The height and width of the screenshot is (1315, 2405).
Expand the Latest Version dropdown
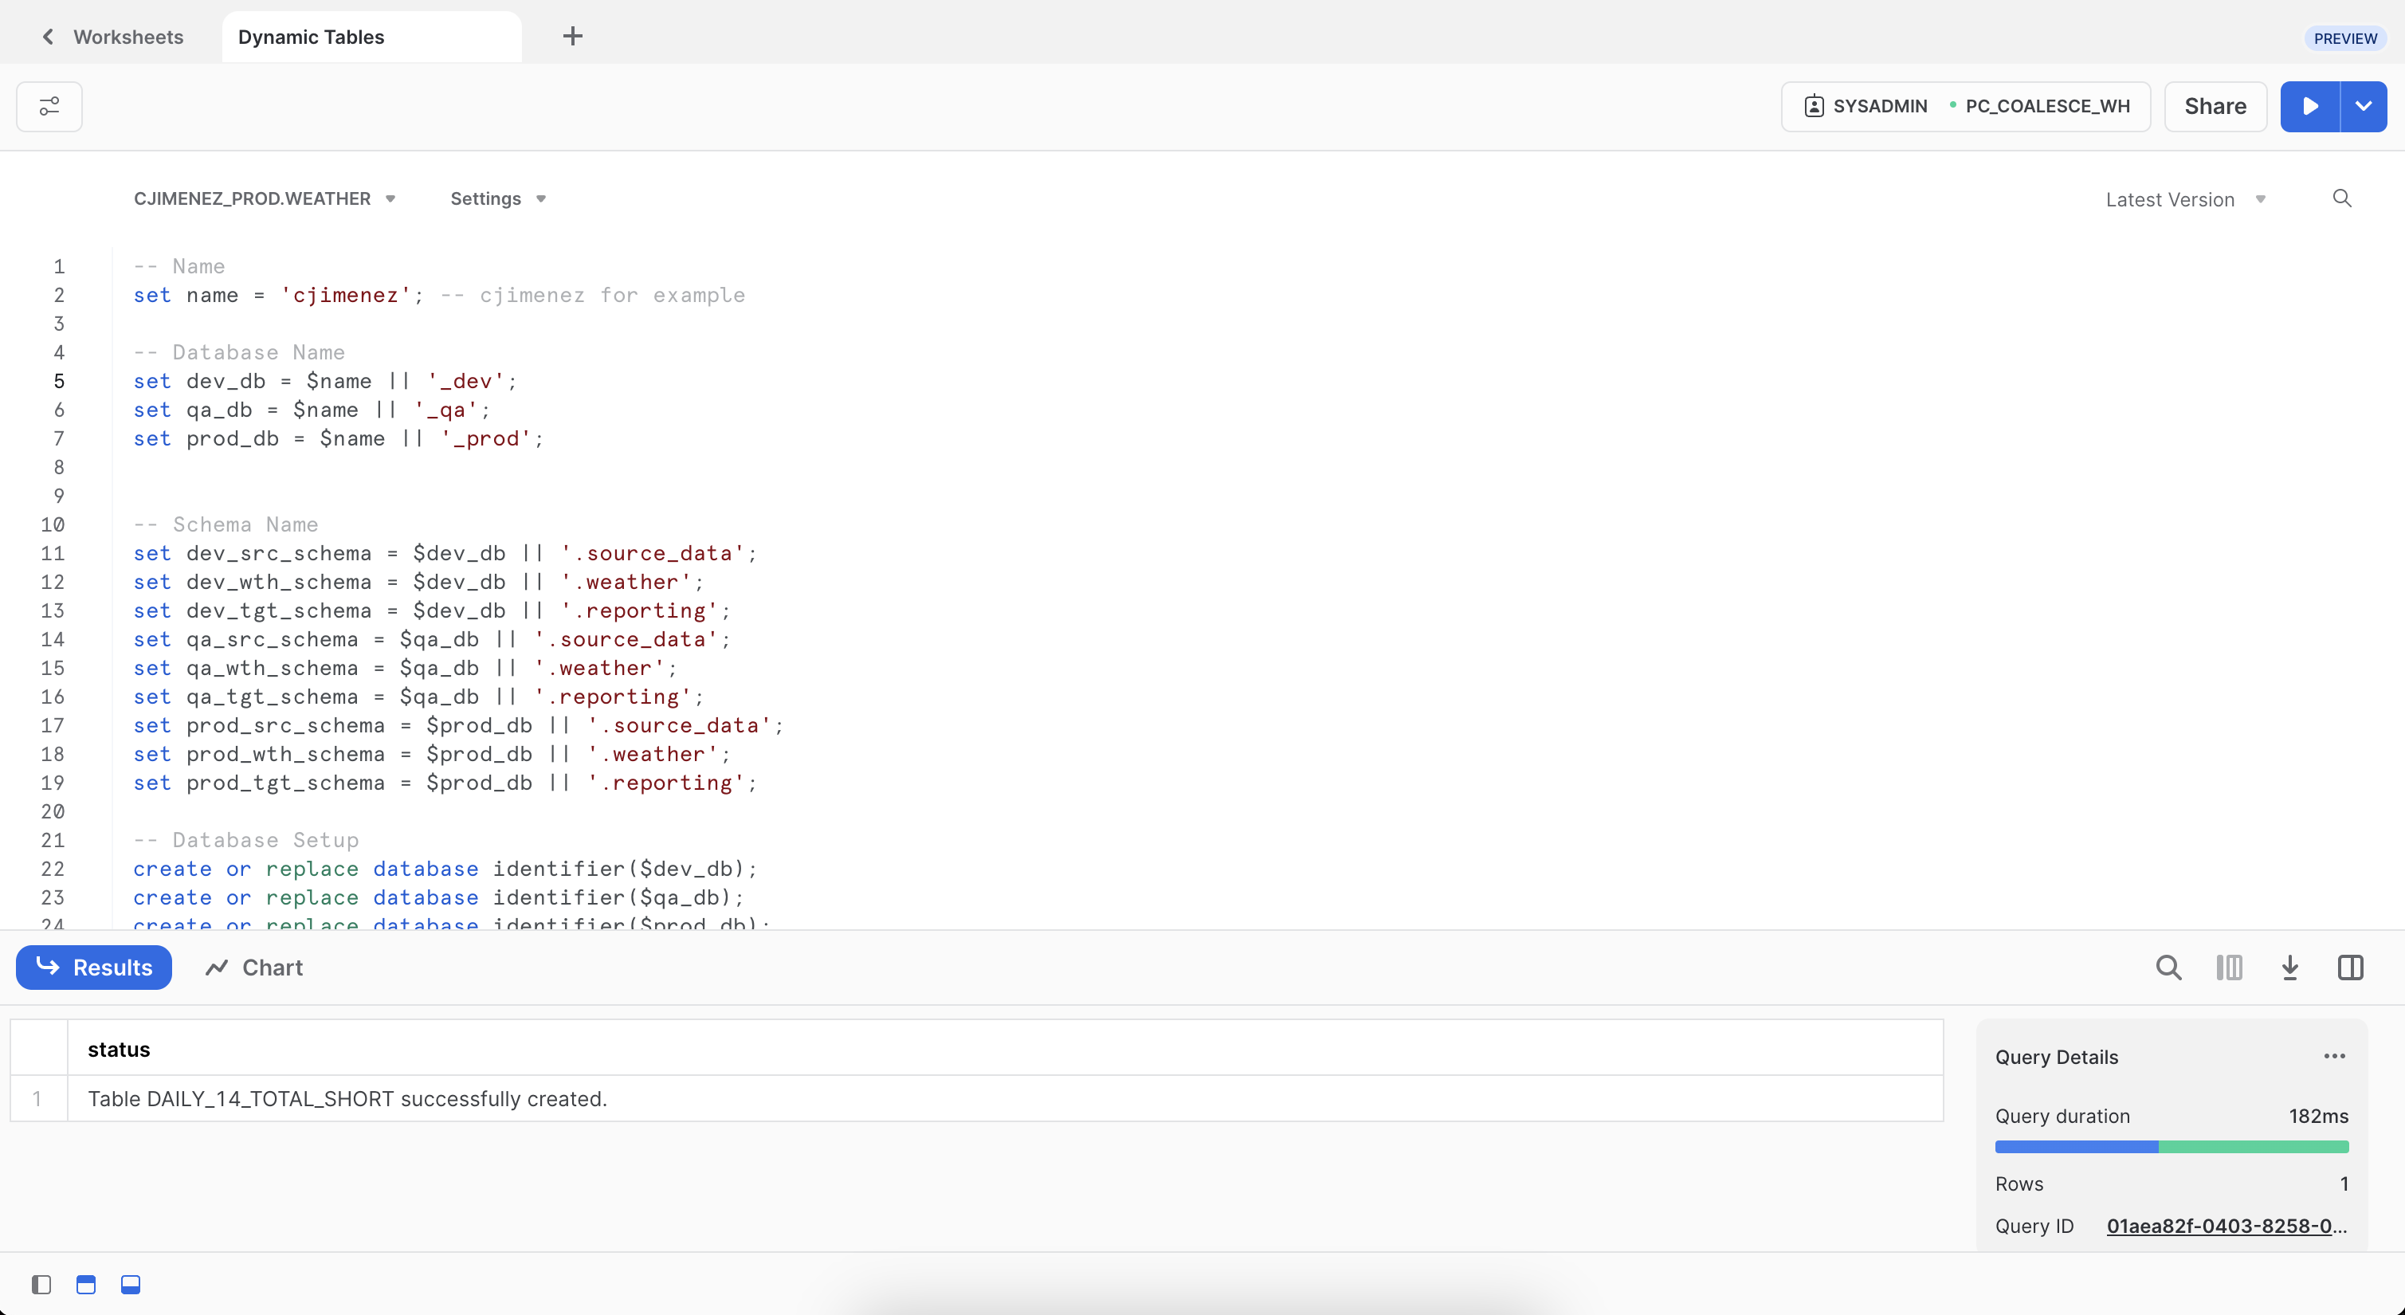click(x=2185, y=200)
